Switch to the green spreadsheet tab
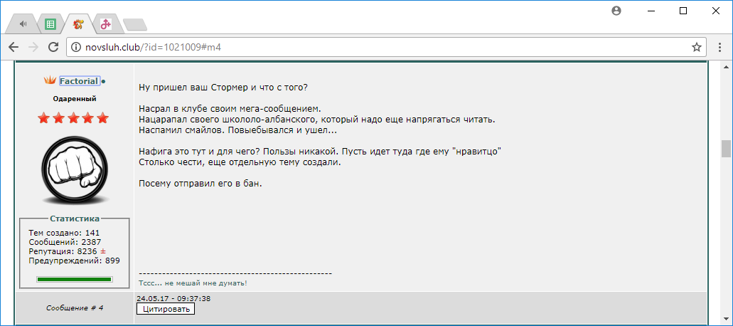 click(50, 24)
